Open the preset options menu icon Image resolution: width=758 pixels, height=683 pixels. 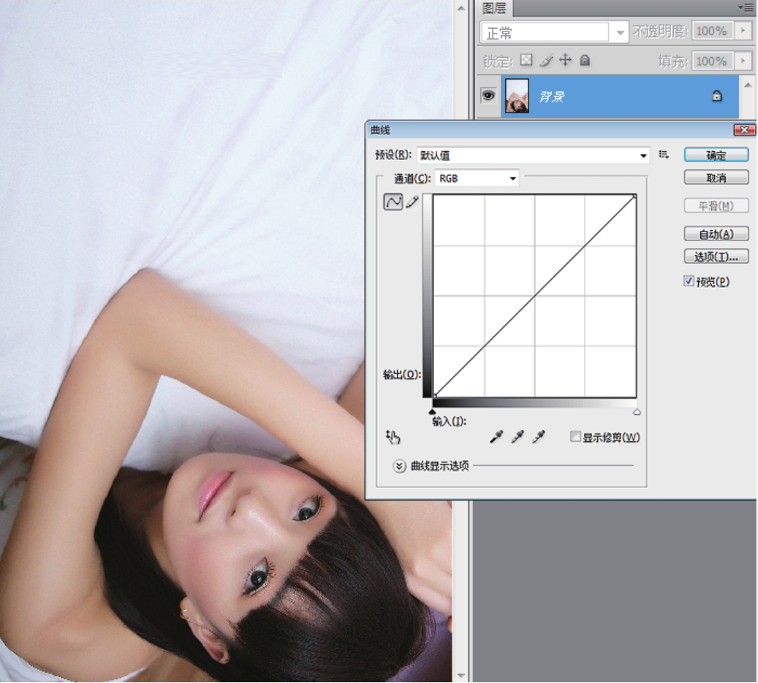[664, 155]
